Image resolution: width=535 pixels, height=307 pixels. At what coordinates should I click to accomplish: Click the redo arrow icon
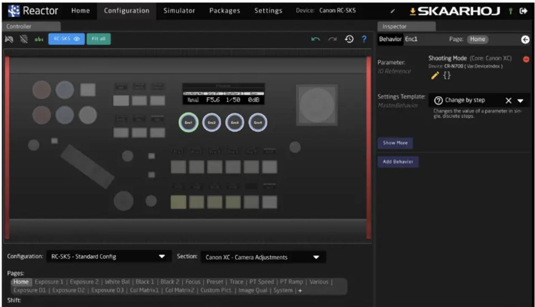pyautogui.click(x=333, y=39)
